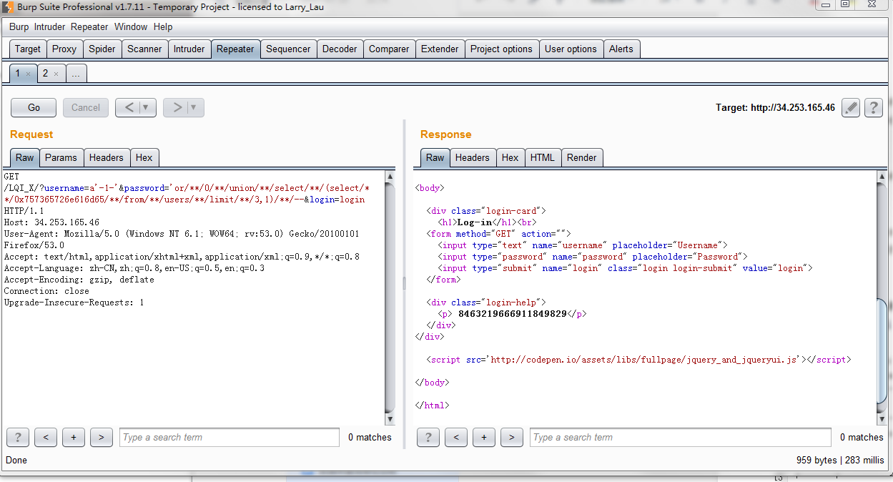Open the Window menu
The width and height of the screenshot is (893, 482).
pyautogui.click(x=131, y=26)
